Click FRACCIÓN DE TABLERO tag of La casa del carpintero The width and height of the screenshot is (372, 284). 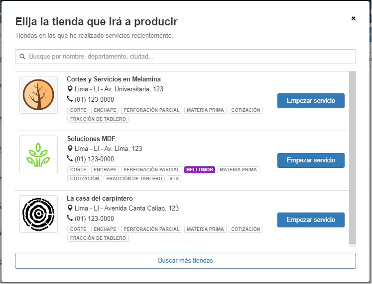(x=98, y=238)
